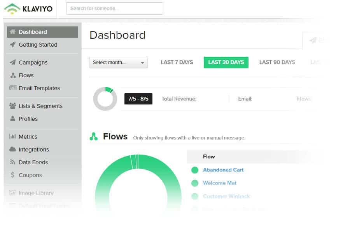Click the Flows sidebar icon
The width and height of the screenshot is (350, 233).
click(13, 75)
